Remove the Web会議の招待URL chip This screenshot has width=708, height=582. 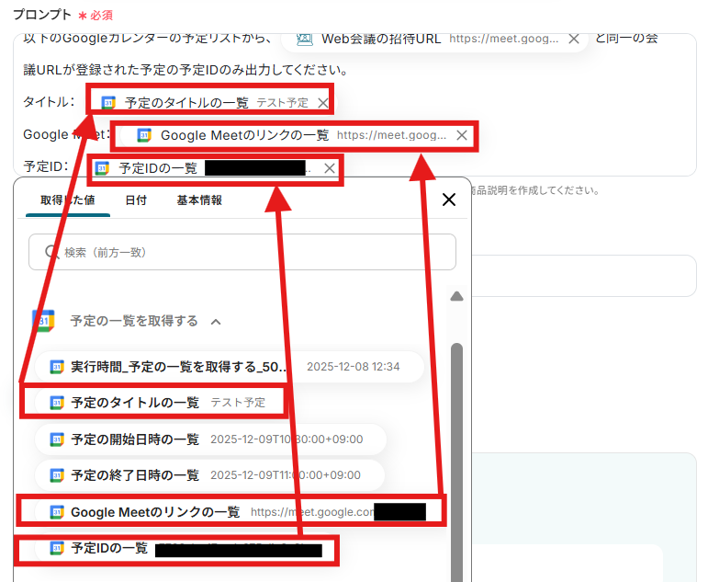tap(573, 39)
